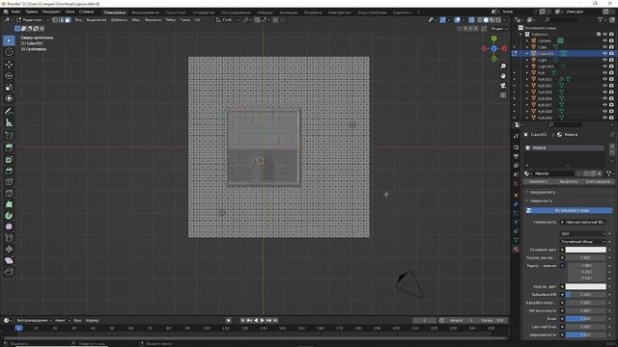Select the Smooth Vertices tool
Screen dimensions: 618x347
(x=9, y=227)
